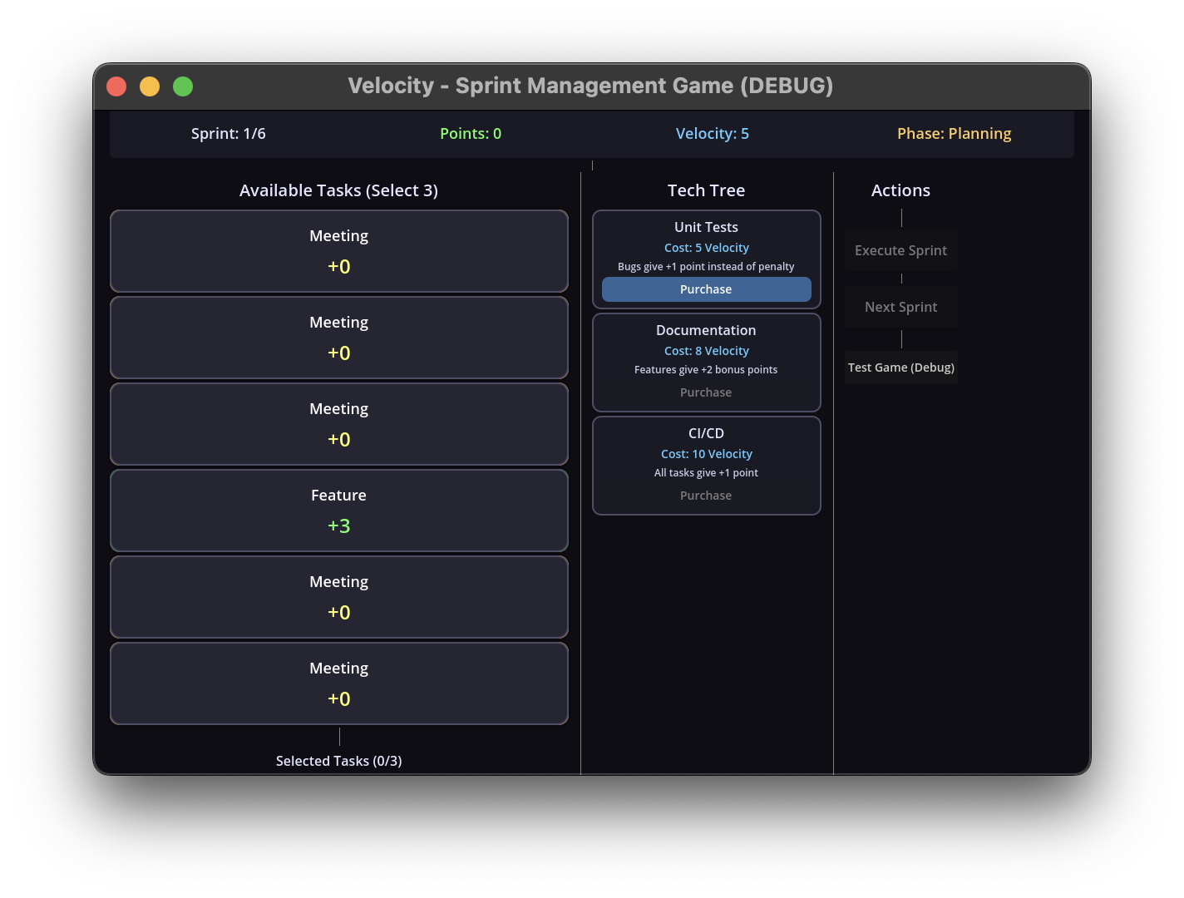The image size is (1184, 898).
Task: Run Test Game (Debug)
Action: point(900,368)
